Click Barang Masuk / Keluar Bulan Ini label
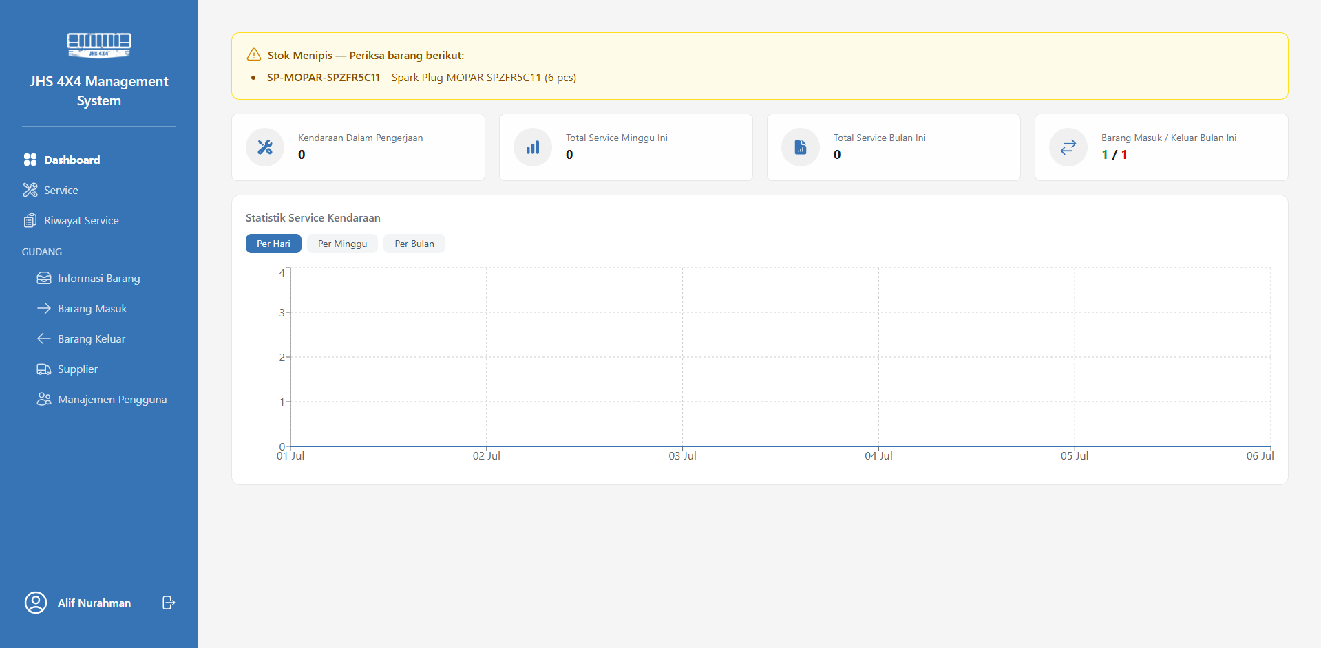This screenshot has height=648, width=1321. (1169, 138)
